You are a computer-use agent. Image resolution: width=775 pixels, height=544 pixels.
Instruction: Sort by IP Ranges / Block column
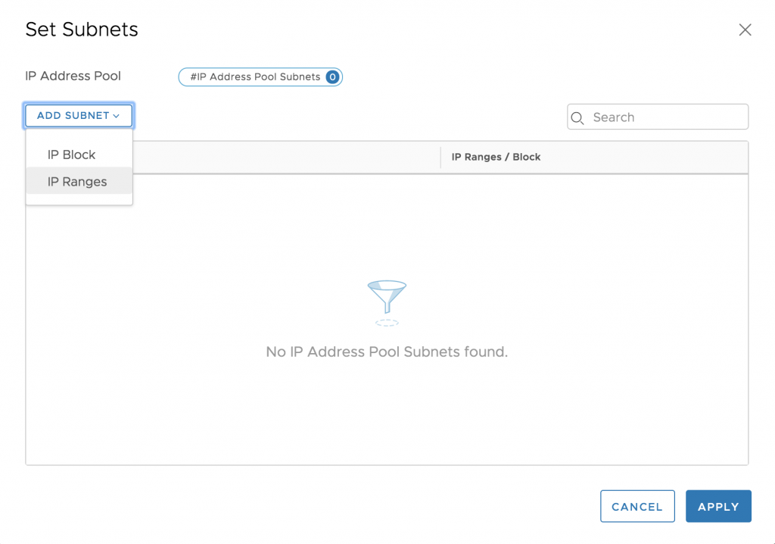[x=496, y=157]
